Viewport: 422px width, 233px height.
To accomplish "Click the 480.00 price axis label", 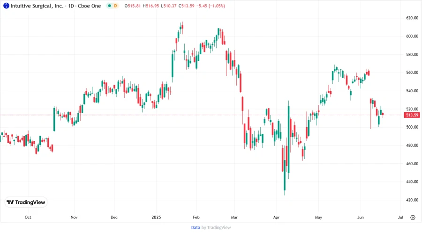I will [412, 146].
